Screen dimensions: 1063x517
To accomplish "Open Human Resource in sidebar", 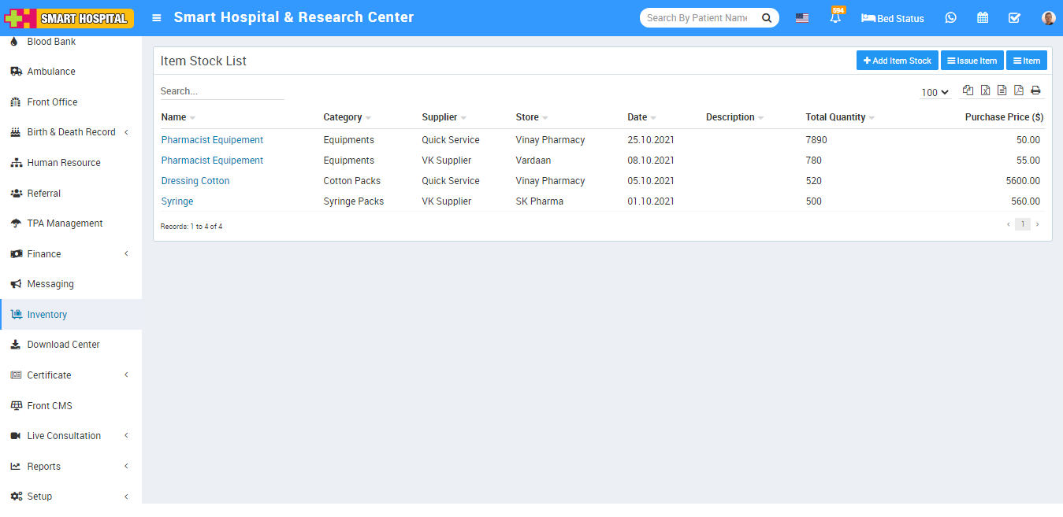I will [64, 163].
